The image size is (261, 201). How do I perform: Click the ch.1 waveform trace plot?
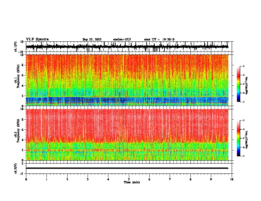pos(127,47)
